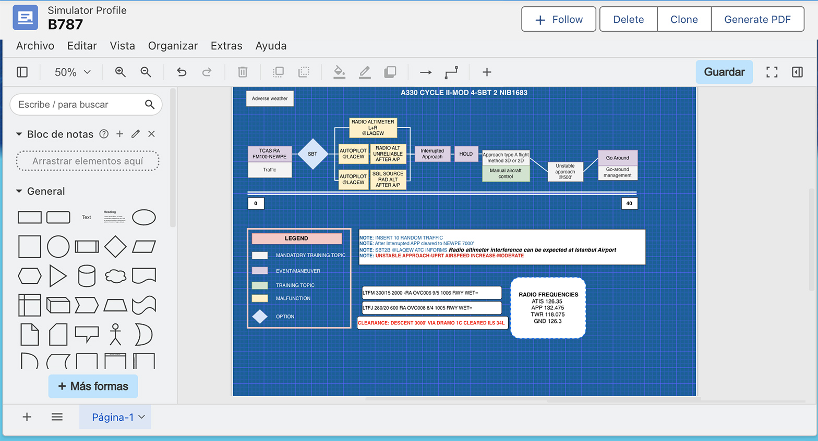Viewport: 818px width, 441px height.
Task: Collapse the General shapes section
Action: pos(19,192)
